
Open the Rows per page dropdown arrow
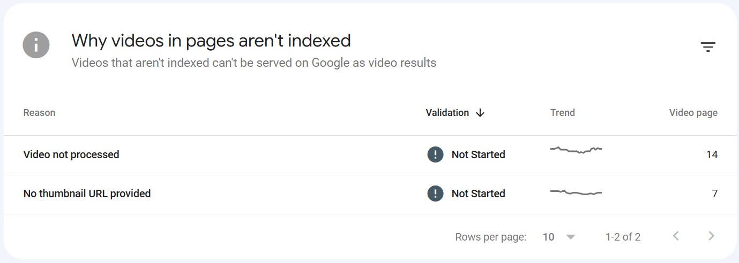tap(570, 237)
